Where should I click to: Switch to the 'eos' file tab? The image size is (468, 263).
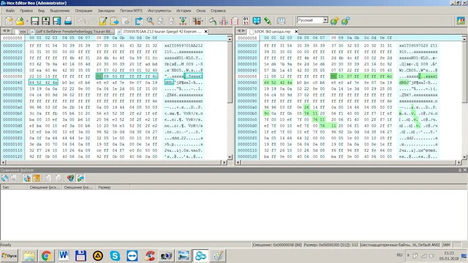20,31
